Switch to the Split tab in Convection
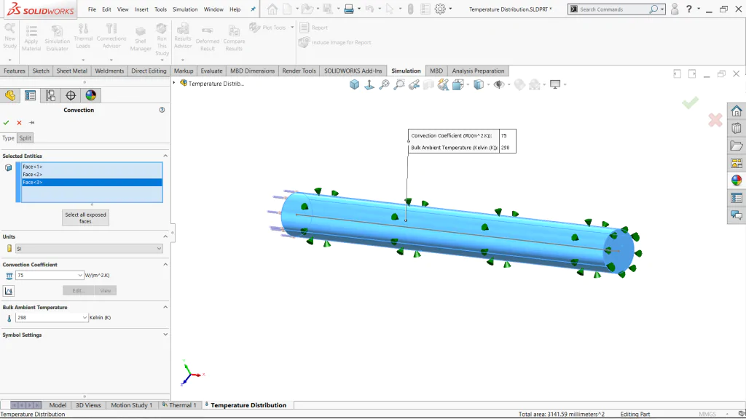This screenshot has height=419, width=746. [25, 137]
